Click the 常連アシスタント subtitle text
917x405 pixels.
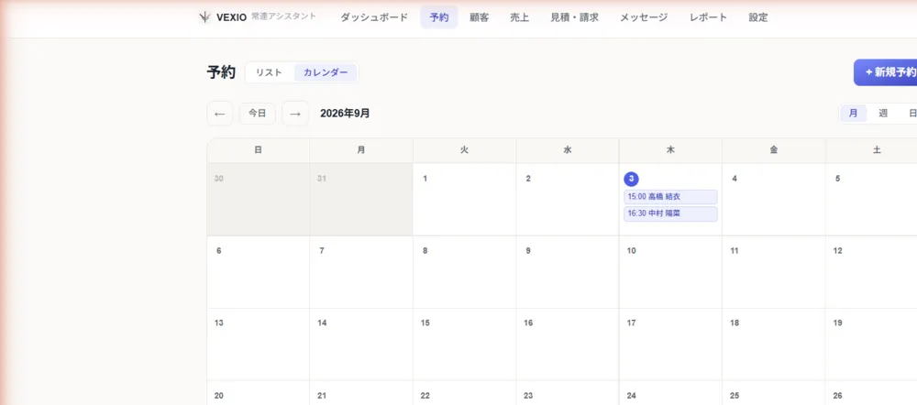[x=283, y=16]
